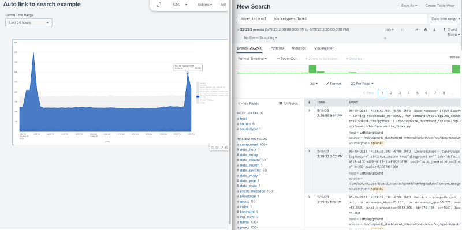Select the splunkd legend color swatch
This screenshot has height=230, width=462.
pos(198,97)
